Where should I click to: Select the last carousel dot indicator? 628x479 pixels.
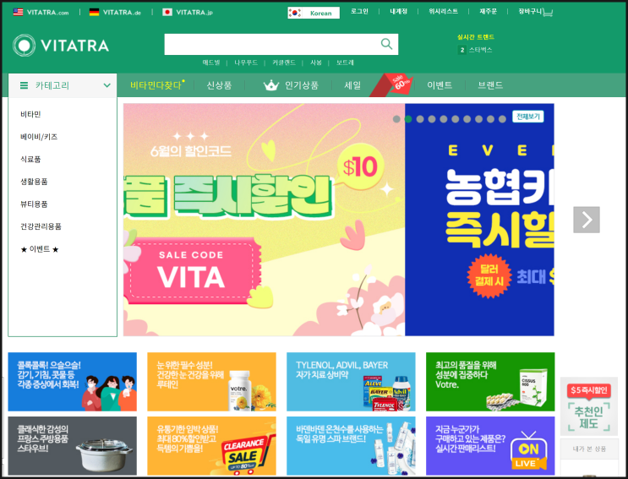point(502,119)
